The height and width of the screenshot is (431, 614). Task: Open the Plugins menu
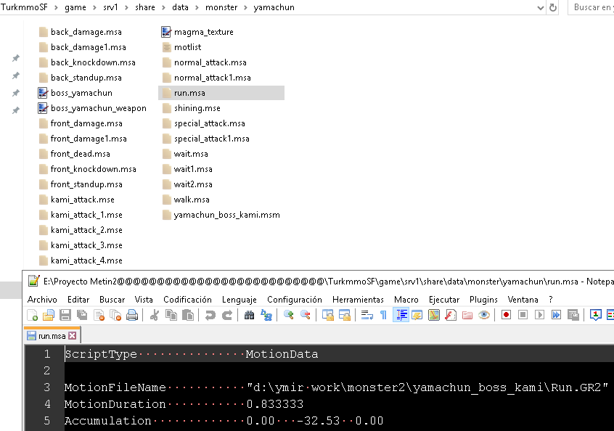(x=483, y=300)
